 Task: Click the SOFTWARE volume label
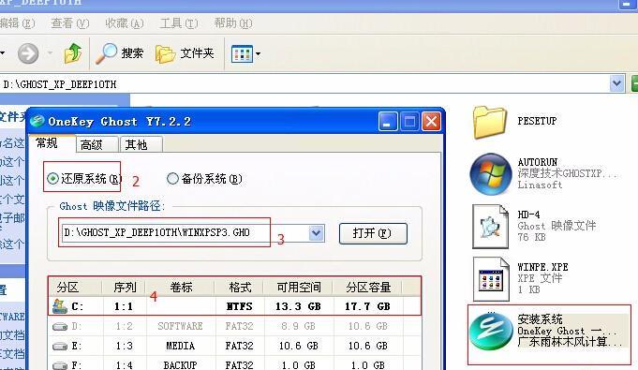tap(180, 327)
